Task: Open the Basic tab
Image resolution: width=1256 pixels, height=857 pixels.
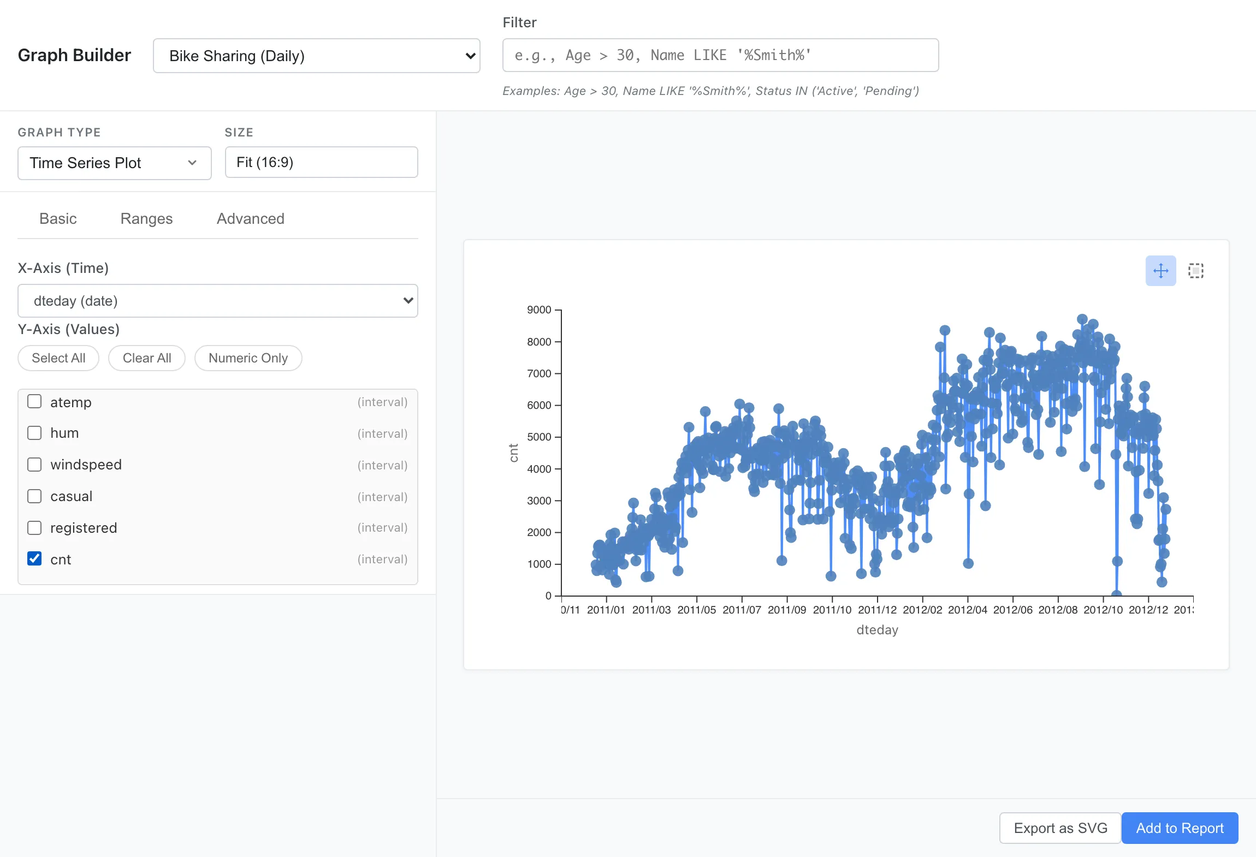Action: click(58, 218)
